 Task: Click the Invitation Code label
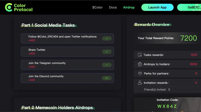167,100
